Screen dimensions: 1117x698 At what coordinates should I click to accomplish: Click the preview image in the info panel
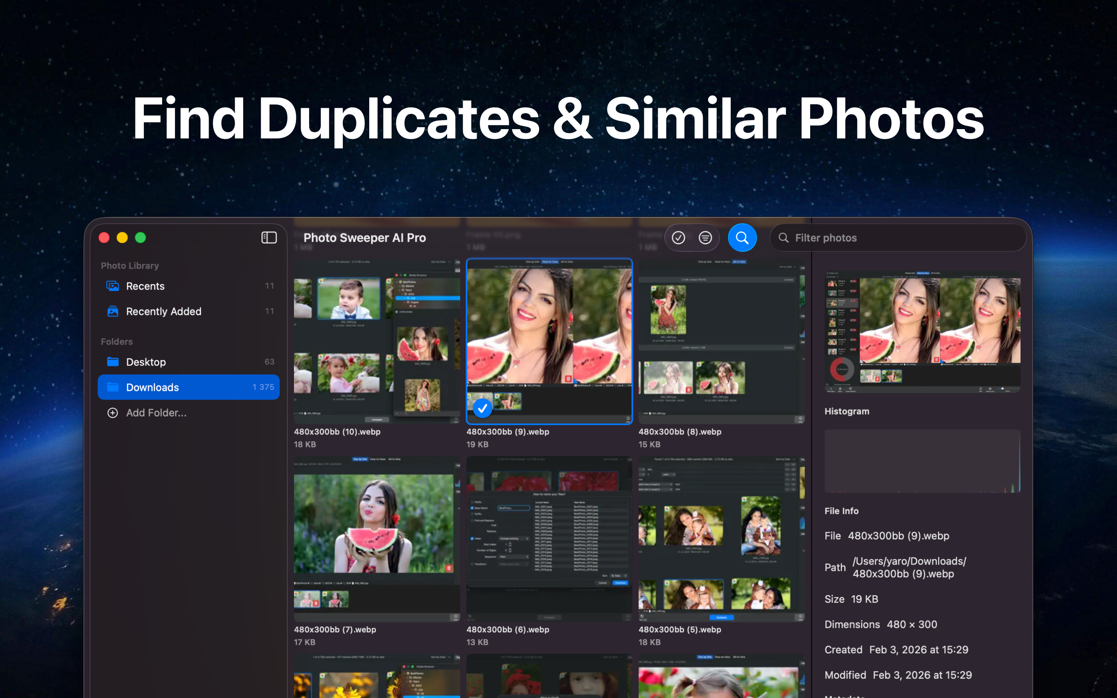coord(922,332)
